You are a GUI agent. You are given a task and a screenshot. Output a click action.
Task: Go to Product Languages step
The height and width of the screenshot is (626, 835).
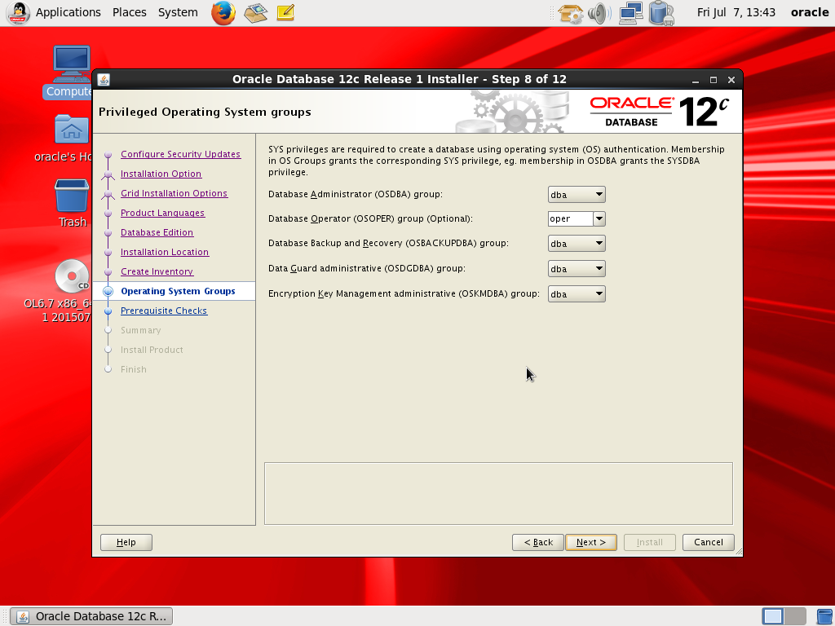click(162, 213)
